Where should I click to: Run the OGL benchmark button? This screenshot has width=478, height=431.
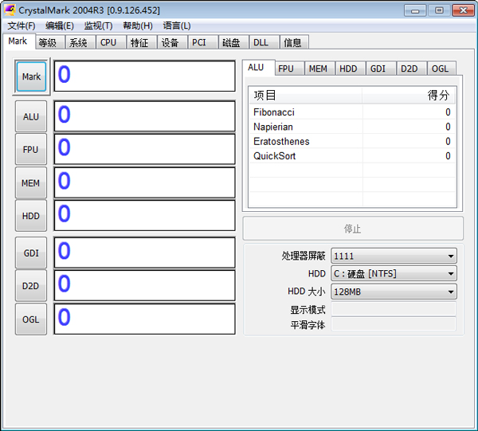(31, 319)
